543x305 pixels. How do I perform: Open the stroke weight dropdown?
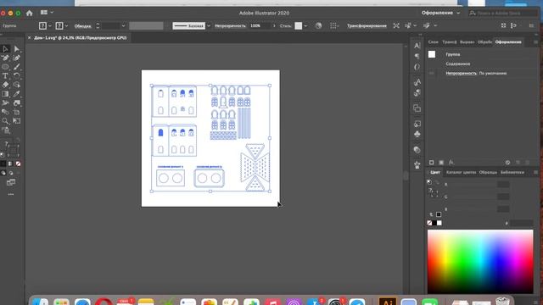coord(124,26)
